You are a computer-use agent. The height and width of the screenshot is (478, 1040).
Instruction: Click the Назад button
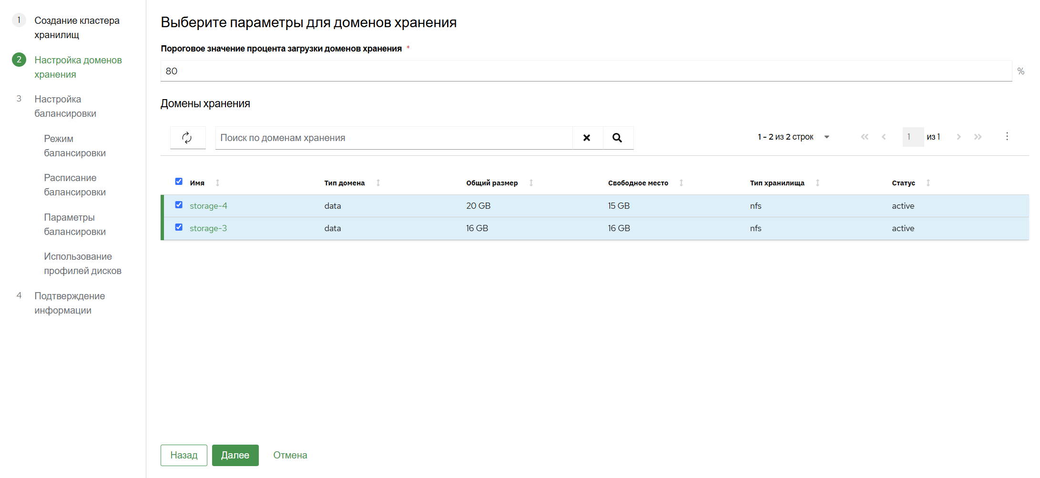(x=184, y=455)
